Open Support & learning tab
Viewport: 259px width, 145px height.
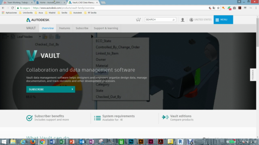(x=106, y=28)
